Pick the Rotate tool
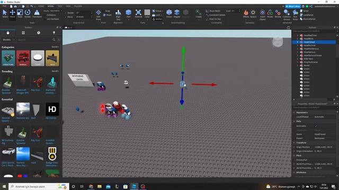 click(x=28, y=13)
